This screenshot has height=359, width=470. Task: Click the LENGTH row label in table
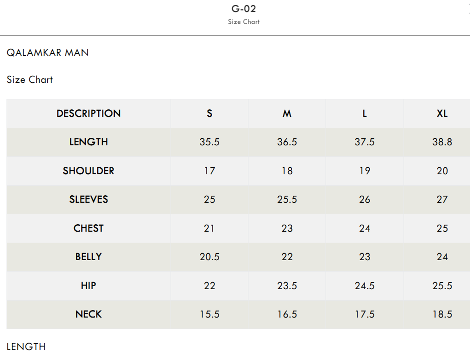click(x=88, y=142)
